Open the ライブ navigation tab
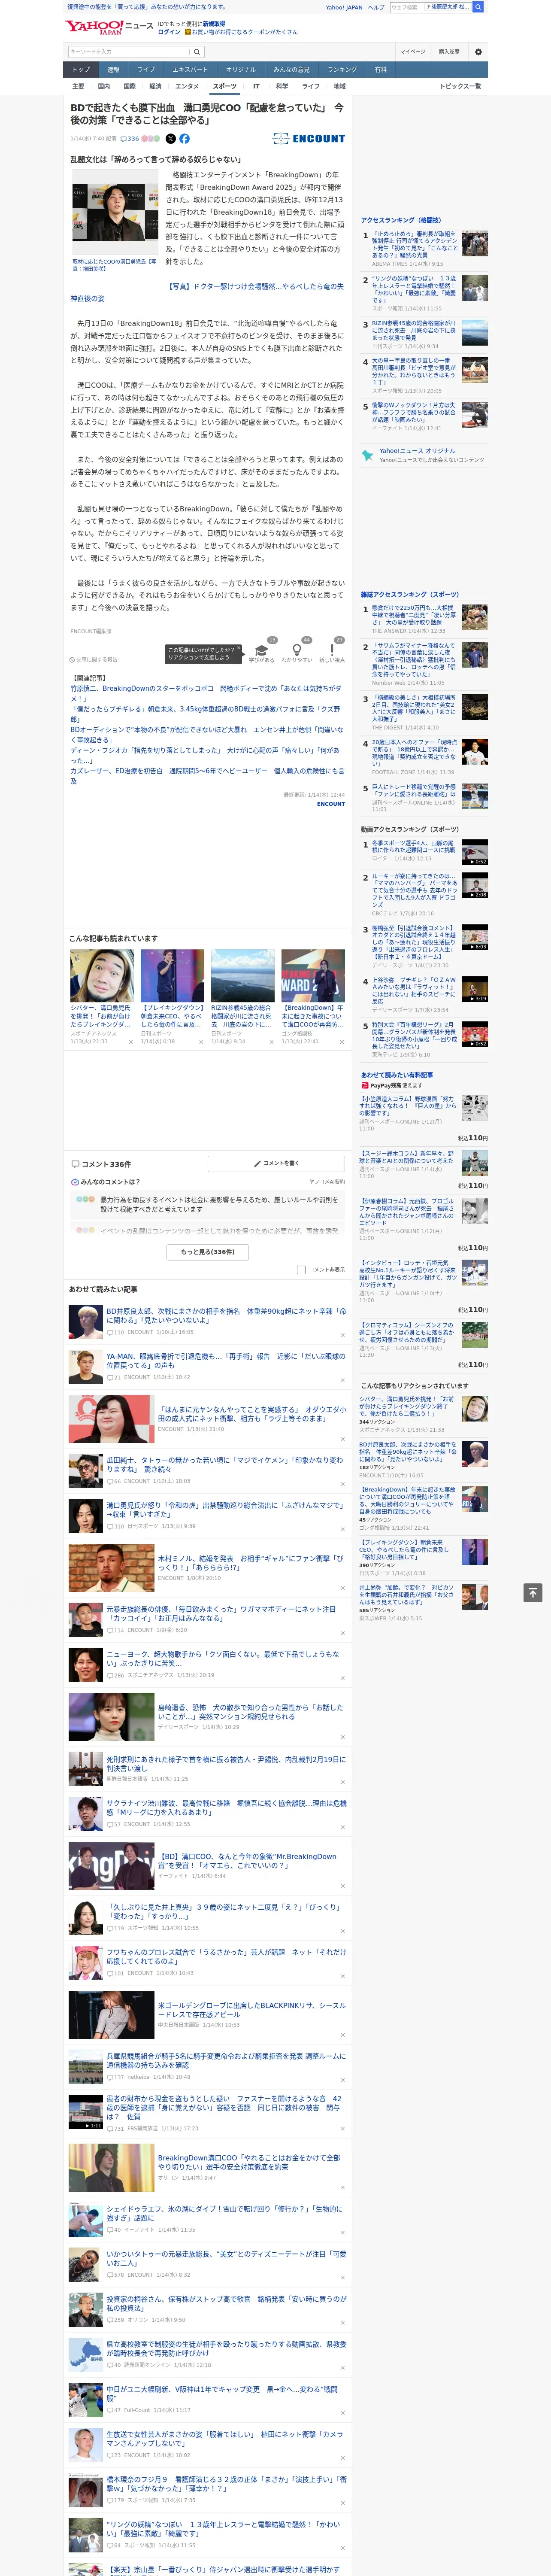Screen dimensions: 551x2576 [x=146, y=70]
